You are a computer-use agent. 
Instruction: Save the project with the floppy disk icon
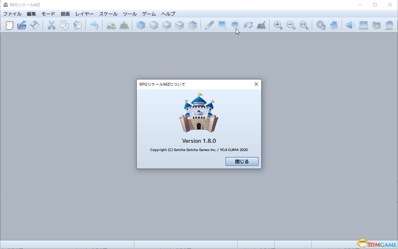click(x=35, y=25)
